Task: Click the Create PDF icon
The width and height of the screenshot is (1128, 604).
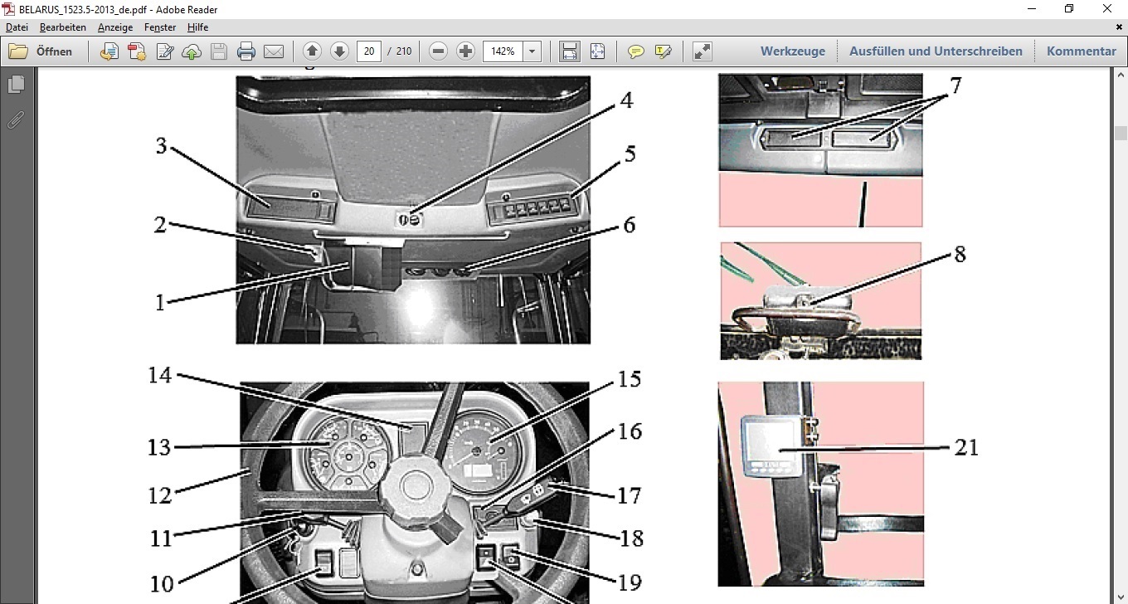Action: [x=137, y=51]
